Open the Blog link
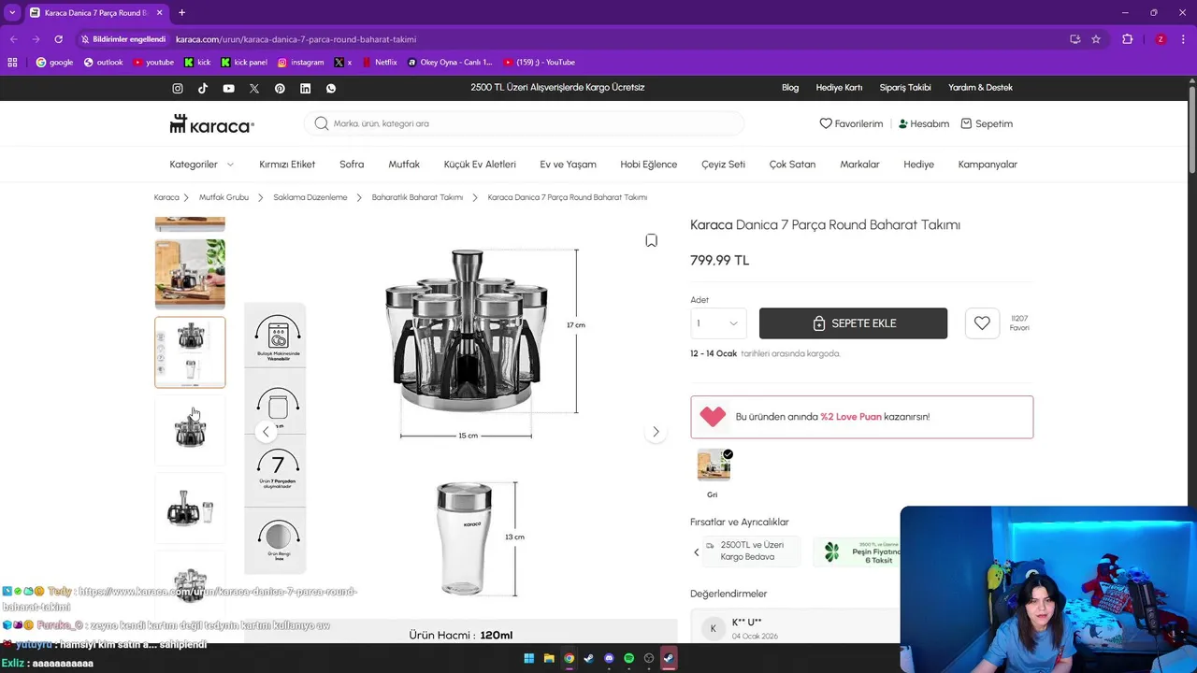Viewport: 1197px width, 673px height. pyautogui.click(x=790, y=88)
